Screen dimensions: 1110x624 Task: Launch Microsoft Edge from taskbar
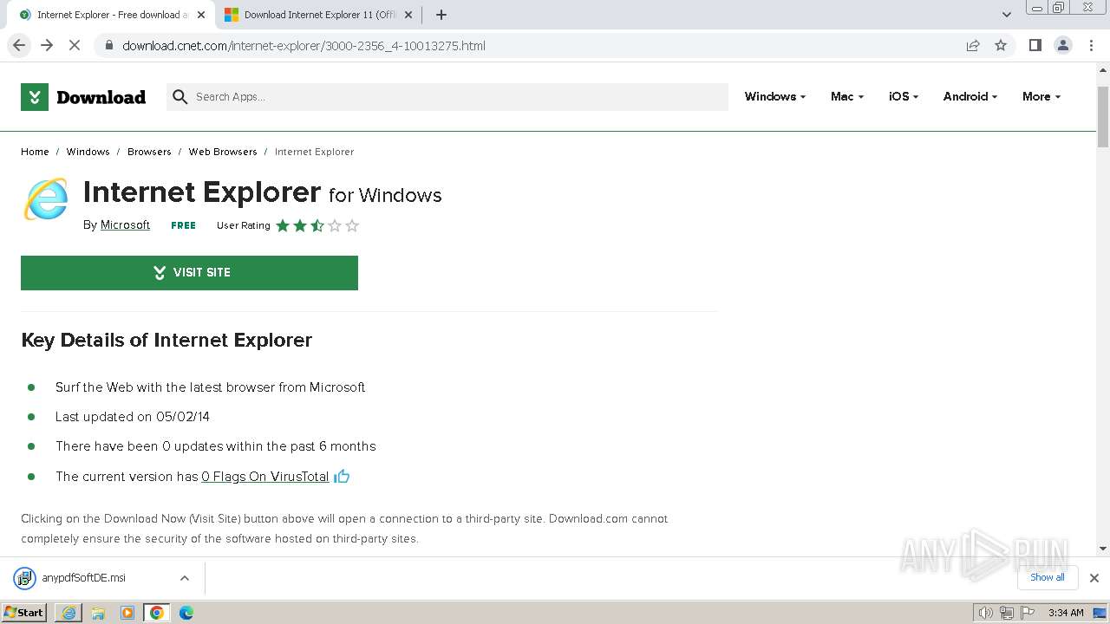pos(186,613)
